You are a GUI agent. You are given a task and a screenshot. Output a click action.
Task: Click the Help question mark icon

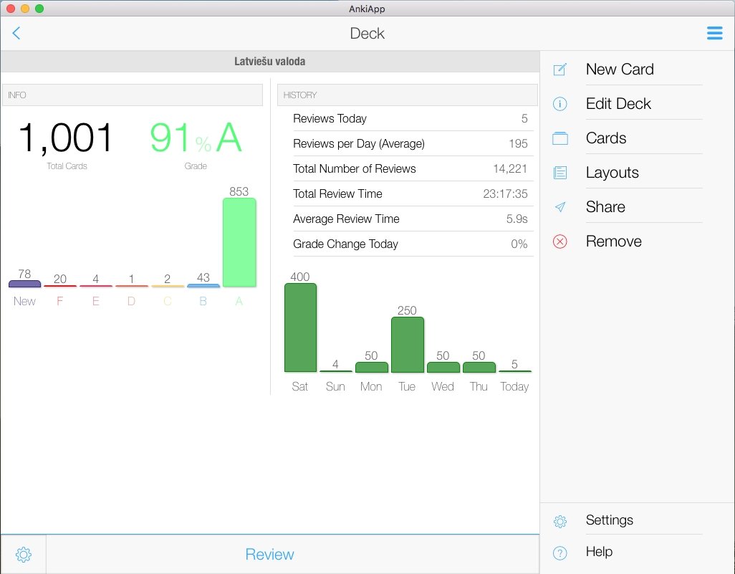coord(560,553)
